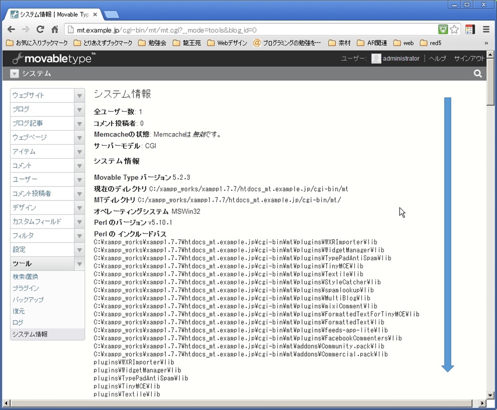Sign out via サインアウト link
497x410 pixels.
469,58
